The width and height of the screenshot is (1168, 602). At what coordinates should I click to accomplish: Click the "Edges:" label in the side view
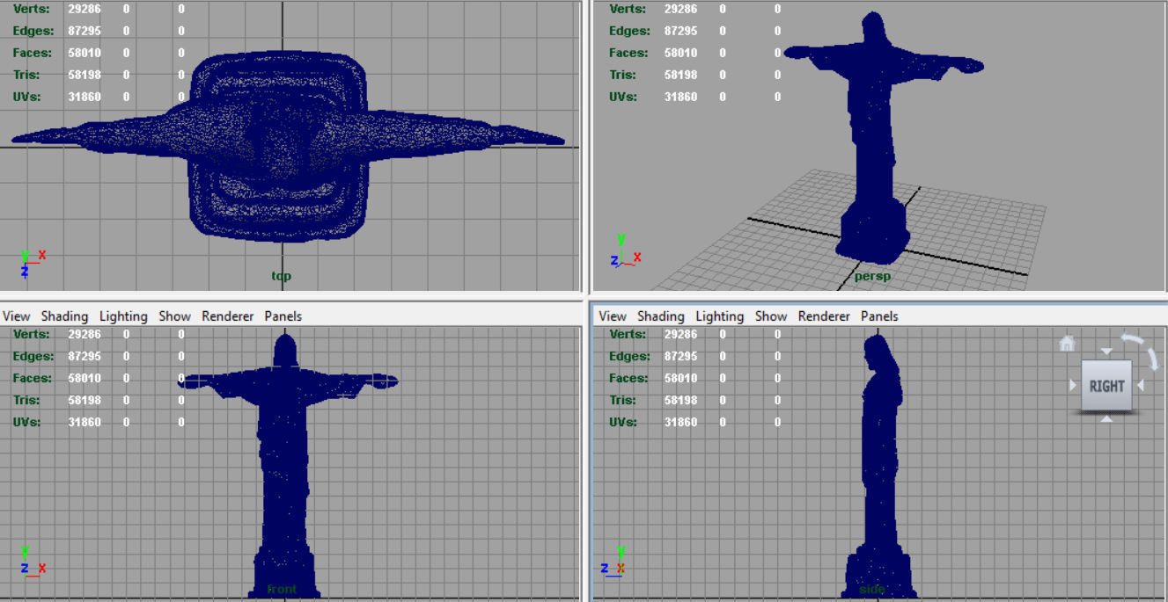[x=630, y=356]
